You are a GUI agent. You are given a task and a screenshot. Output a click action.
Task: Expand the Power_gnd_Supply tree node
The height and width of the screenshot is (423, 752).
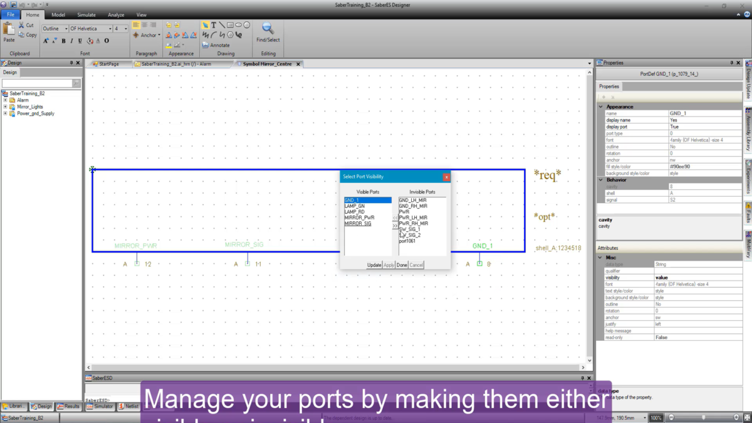click(6, 114)
